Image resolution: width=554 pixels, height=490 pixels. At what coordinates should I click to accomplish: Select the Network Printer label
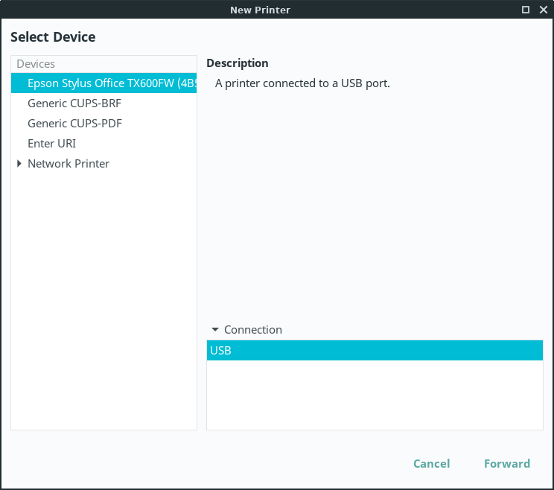[x=69, y=164]
